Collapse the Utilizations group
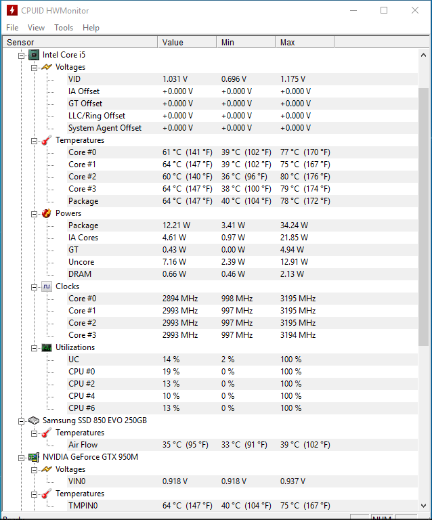432x520 pixels. (34, 348)
